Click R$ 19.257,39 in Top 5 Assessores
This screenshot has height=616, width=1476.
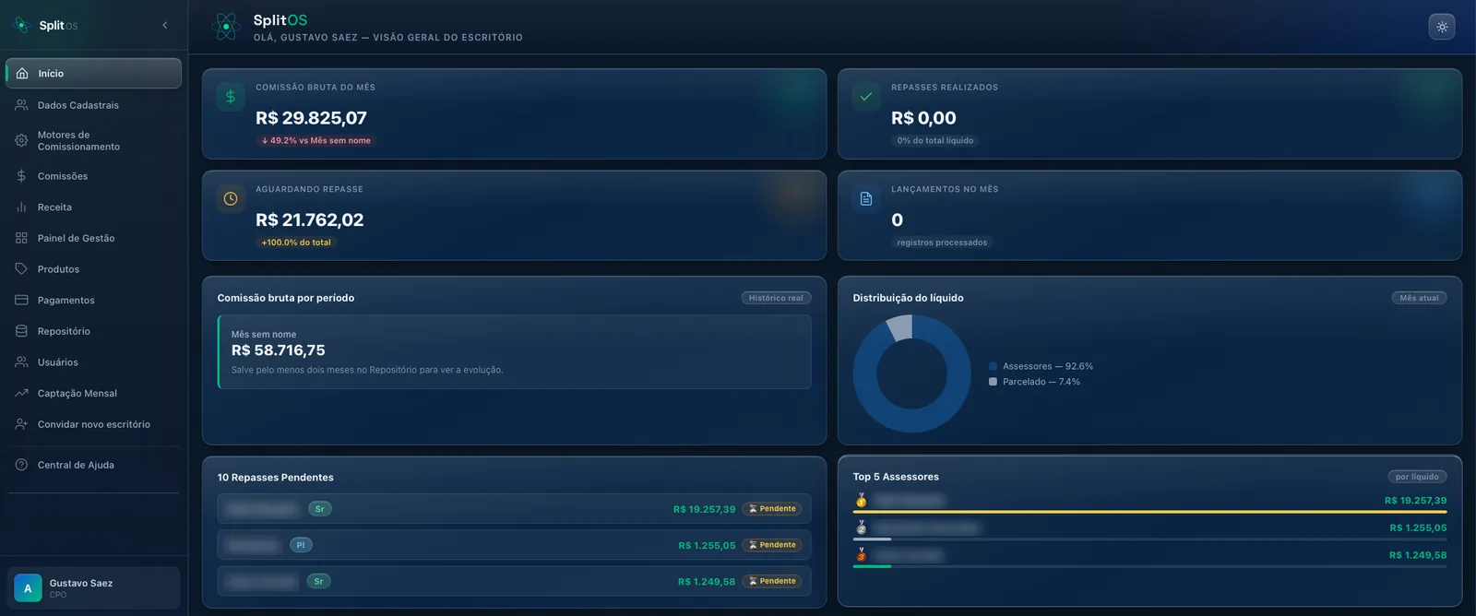pos(1415,501)
